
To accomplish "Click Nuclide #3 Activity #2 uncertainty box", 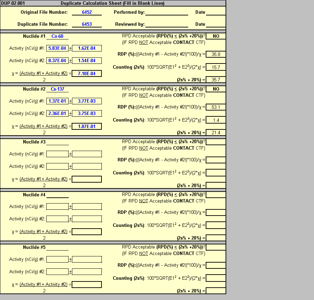I will tap(87, 166).
